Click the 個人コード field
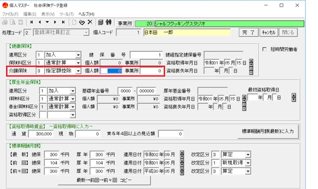Viewport: 318px width, 189px height. pos(128,32)
